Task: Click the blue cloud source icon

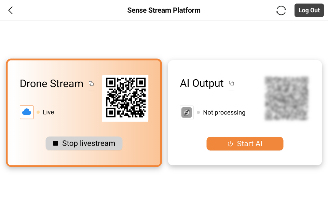Action: coord(27,112)
